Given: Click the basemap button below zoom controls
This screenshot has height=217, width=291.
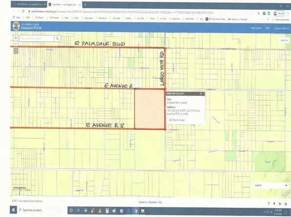Looking at the screenshot, I should [x=16, y=51].
